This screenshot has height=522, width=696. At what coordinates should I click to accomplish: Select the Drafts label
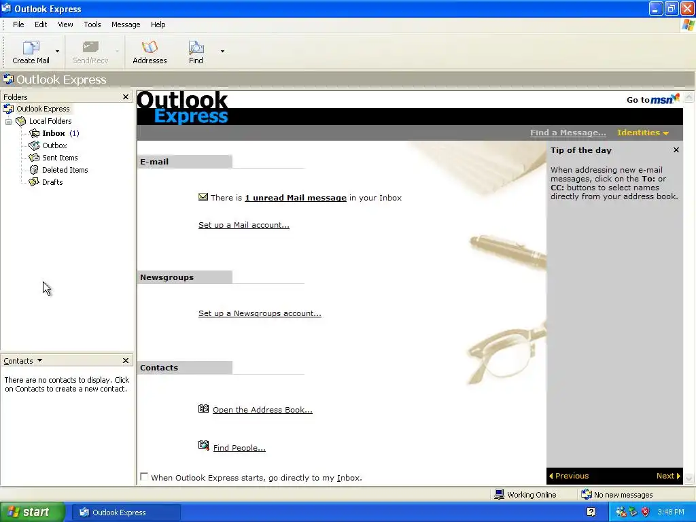pyautogui.click(x=52, y=182)
